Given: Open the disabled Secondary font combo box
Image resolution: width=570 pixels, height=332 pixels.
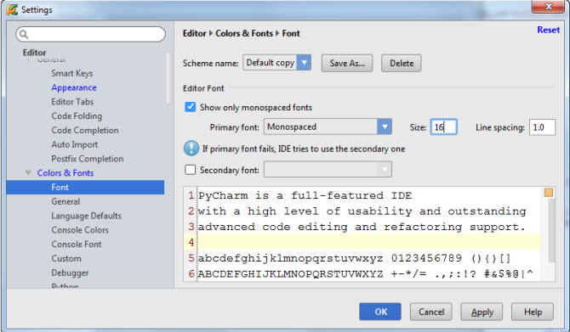Looking at the screenshot, I should tap(328, 170).
